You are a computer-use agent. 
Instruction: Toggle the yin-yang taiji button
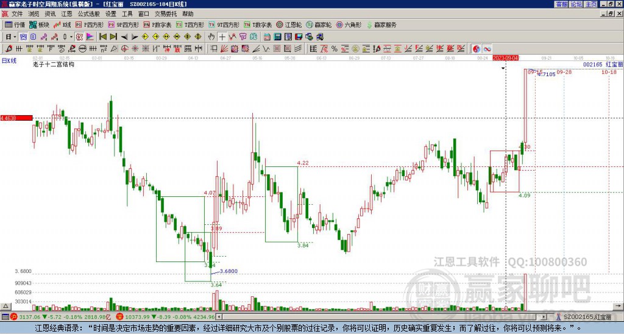click(476, 49)
